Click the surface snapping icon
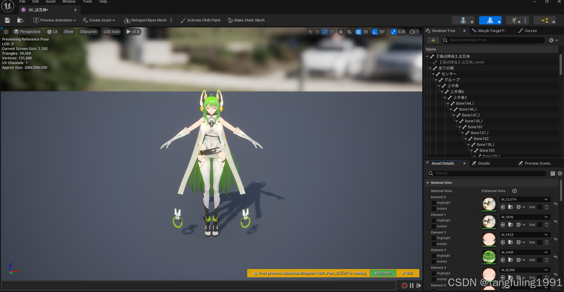This screenshot has height=292, width=564. [349, 32]
